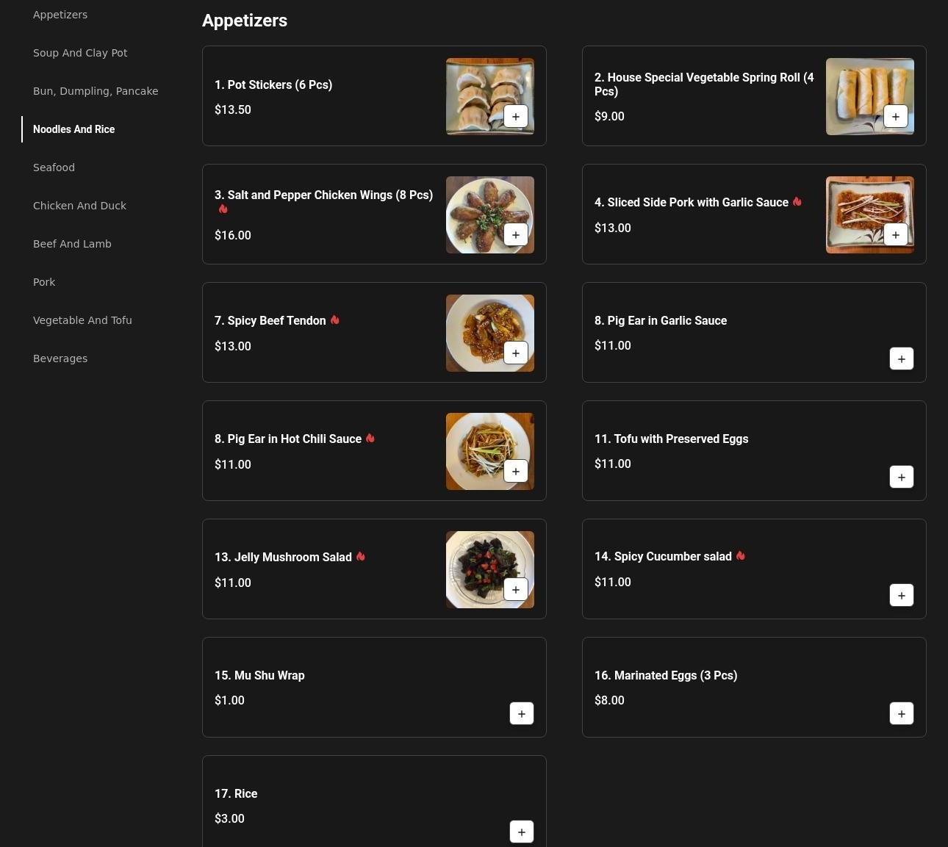Open Vegetable And Tofu category
This screenshot has height=847, width=948.
click(82, 320)
